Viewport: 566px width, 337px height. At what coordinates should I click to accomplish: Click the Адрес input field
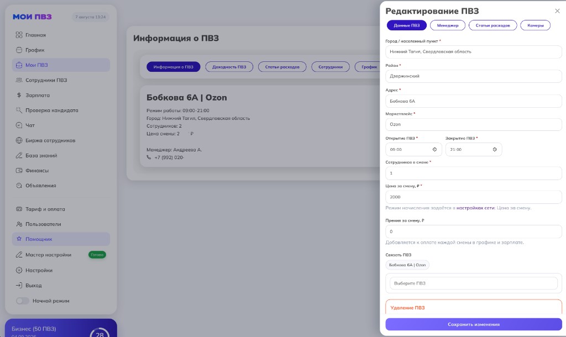coord(474,101)
